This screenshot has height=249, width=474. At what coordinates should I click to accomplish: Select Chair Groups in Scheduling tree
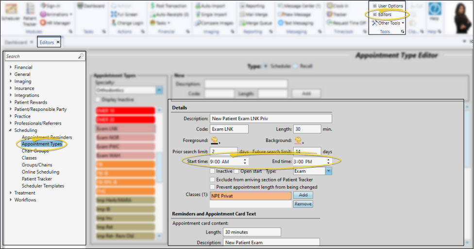coord(35,151)
